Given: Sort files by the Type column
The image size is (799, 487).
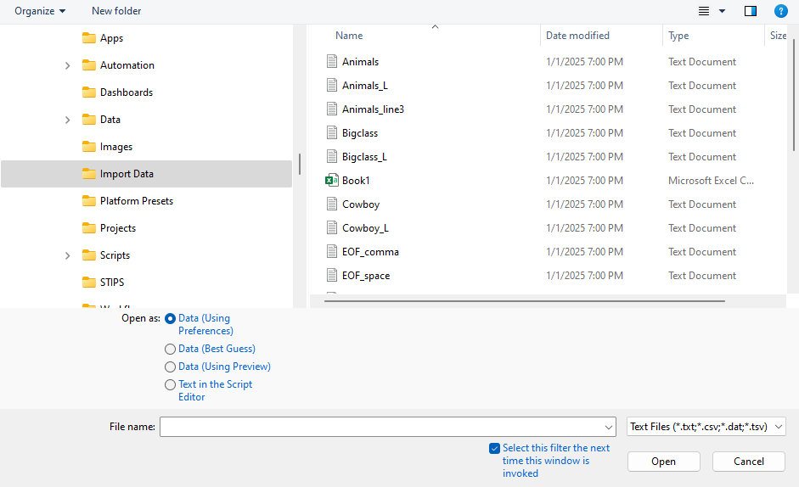Looking at the screenshot, I should point(678,36).
